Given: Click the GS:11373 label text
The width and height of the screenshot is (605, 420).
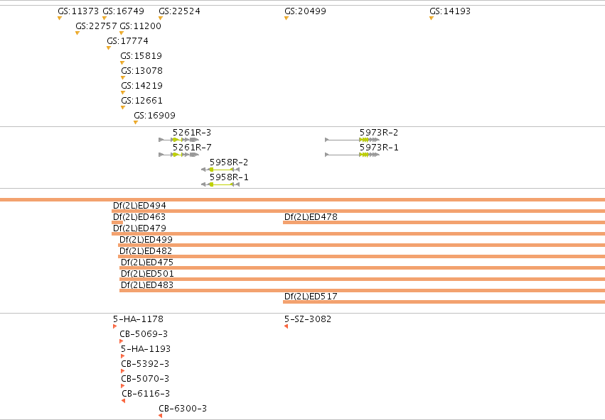Looking at the screenshot, I should pyautogui.click(x=78, y=11).
